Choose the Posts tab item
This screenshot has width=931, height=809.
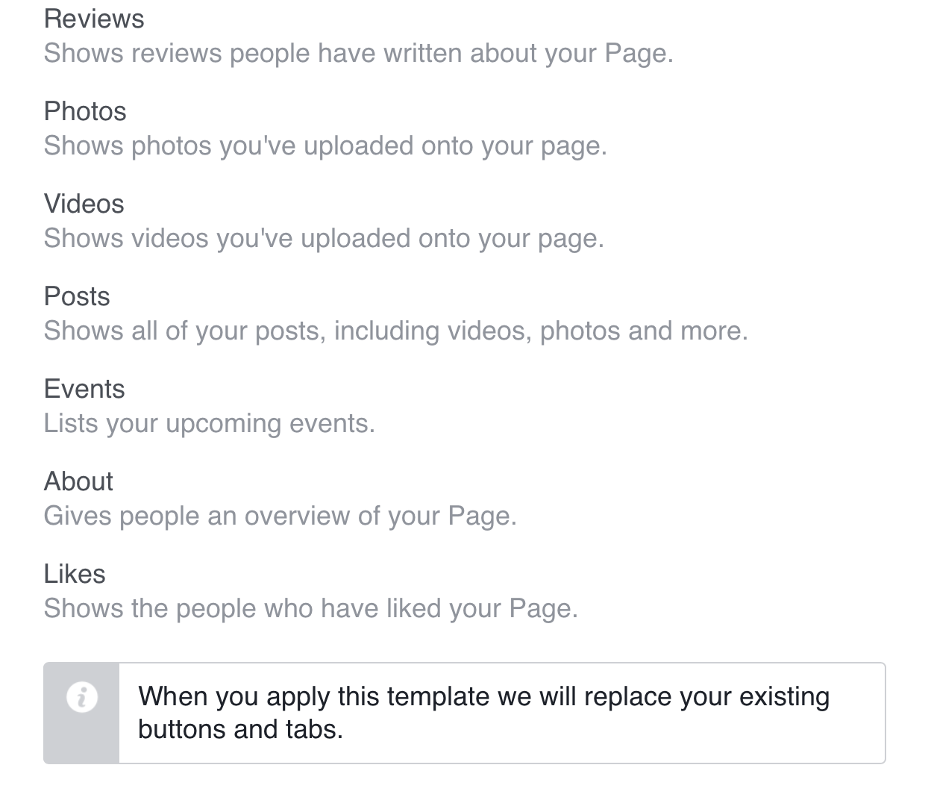(77, 296)
